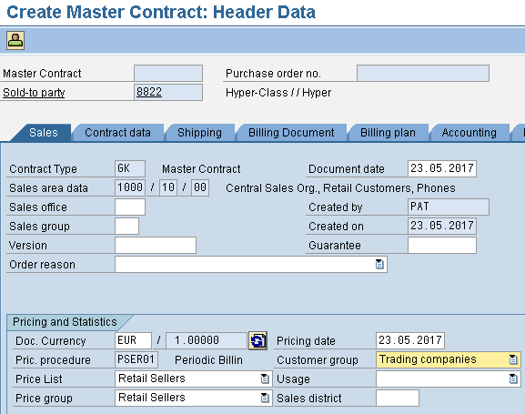Viewport: 525px width, 414px height.
Task: Focus the Sales district field
Action: point(398,398)
